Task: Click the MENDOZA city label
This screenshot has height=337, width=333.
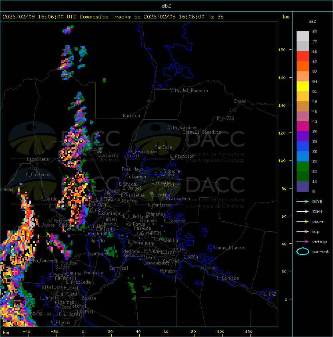Action: pyautogui.click(x=97, y=205)
